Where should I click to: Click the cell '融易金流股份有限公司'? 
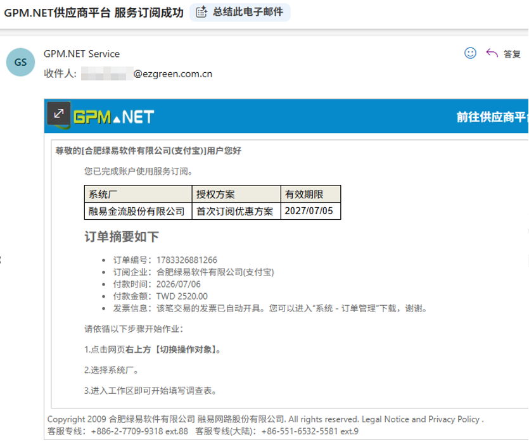(138, 211)
